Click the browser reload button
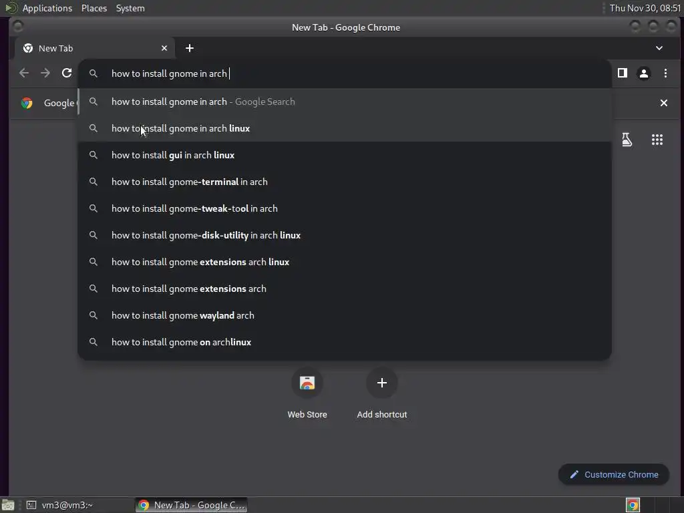Image resolution: width=684 pixels, height=513 pixels. coord(67,73)
